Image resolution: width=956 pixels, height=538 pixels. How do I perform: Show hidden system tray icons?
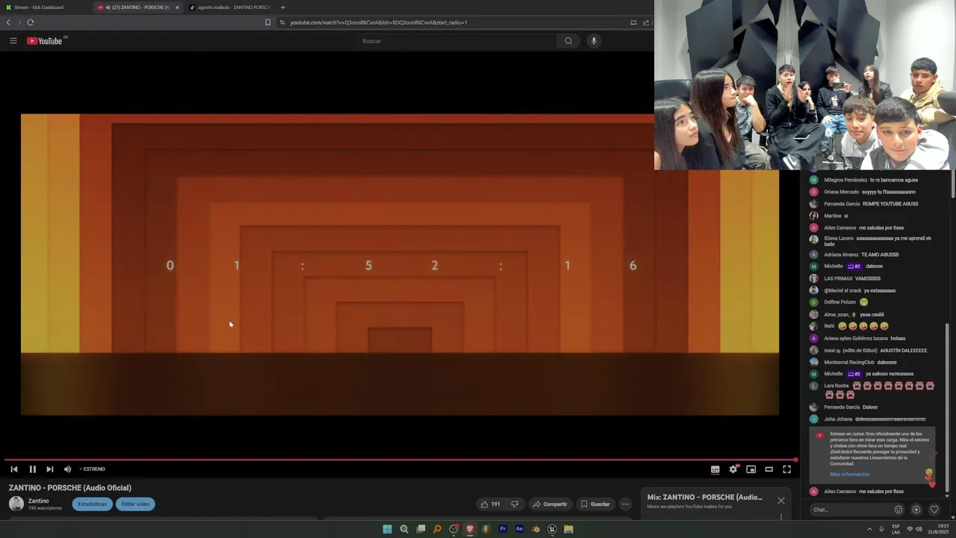(x=869, y=529)
